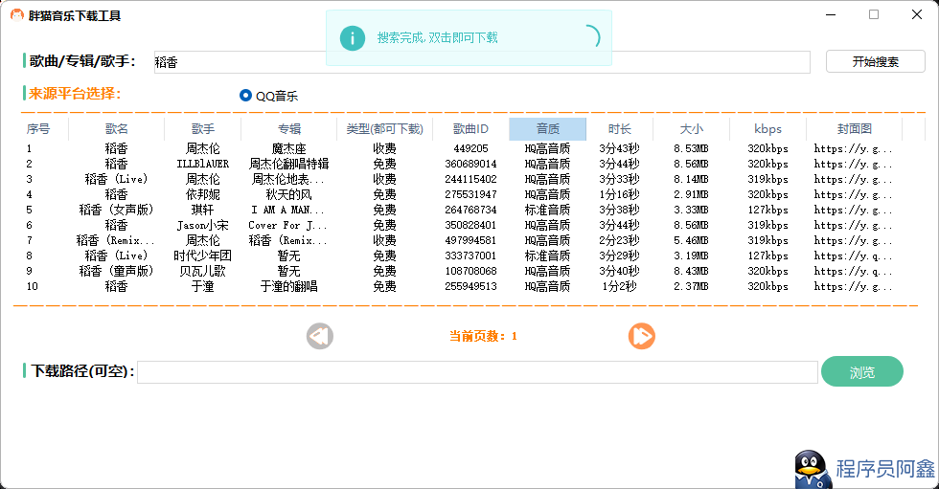
Task: Sort by the 歌名 column header
Action: [x=117, y=129]
